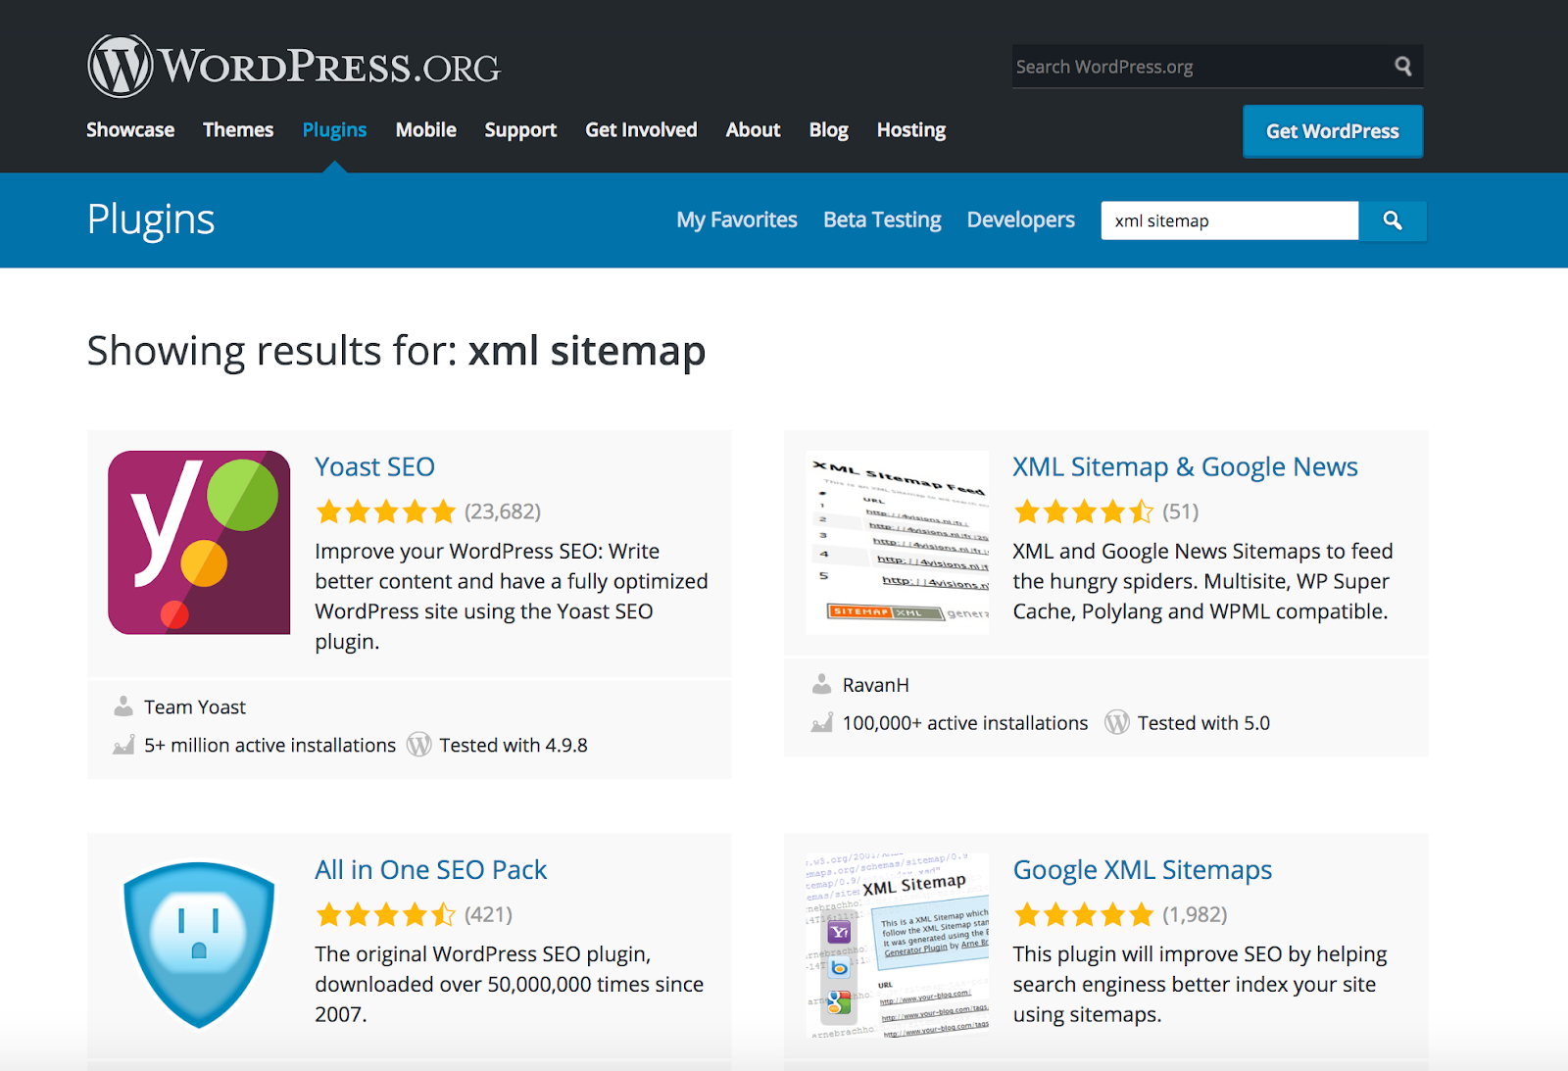Go to the Blog
The height and width of the screenshot is (1071, 1568).
[x=829, y=130]
